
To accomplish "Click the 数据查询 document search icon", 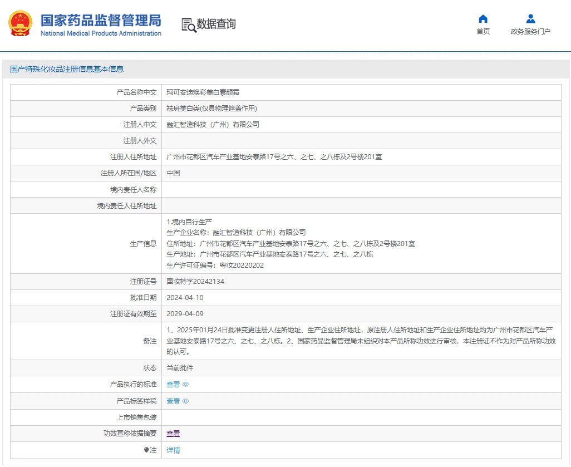I will (189, 24).
